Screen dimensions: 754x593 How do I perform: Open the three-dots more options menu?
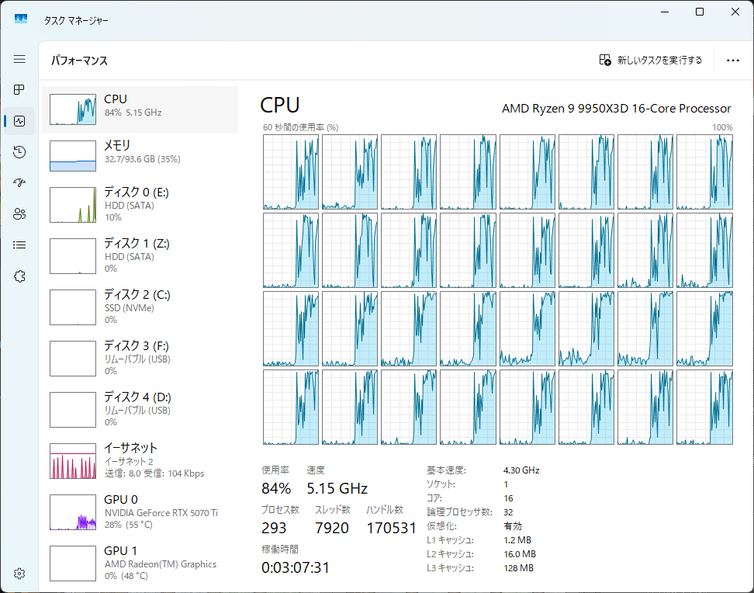click(733, 61)
